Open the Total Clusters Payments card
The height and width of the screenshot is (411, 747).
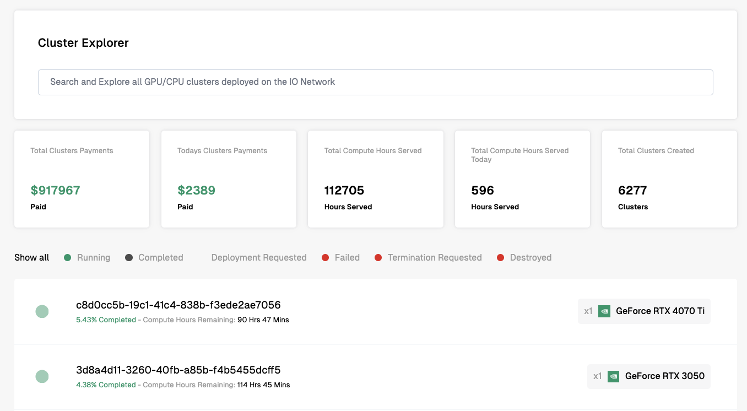tap(82, 179)
